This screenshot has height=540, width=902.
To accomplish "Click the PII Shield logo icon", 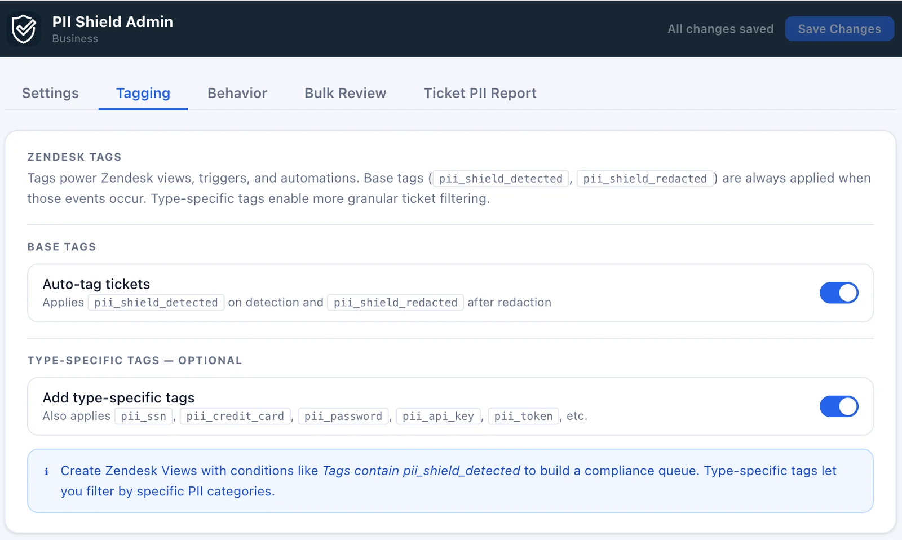I will pos(24,29).
